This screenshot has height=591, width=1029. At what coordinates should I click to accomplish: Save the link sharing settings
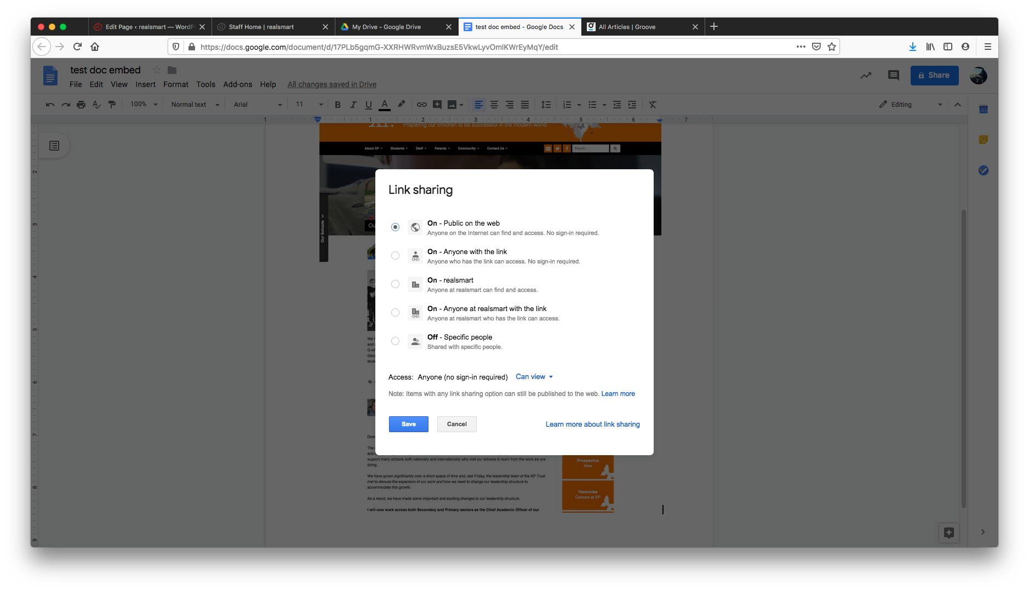(409, 424)
